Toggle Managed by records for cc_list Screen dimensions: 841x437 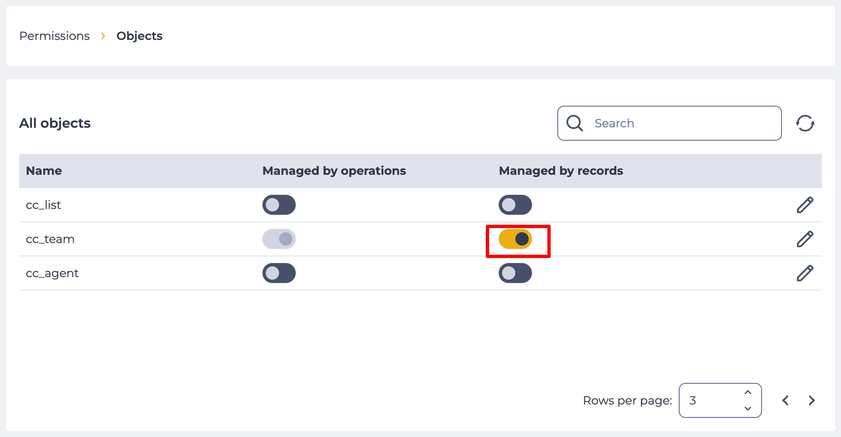(x=515, y=205)
